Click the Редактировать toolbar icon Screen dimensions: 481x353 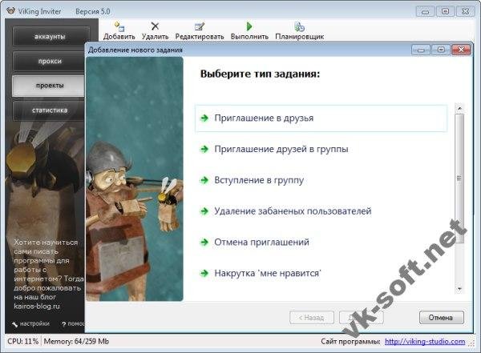200,26
